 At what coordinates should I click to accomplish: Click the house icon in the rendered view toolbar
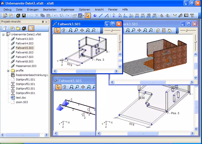click(x=170, y=30)
